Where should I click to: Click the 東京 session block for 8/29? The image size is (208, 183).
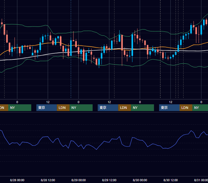click(108, 108)
